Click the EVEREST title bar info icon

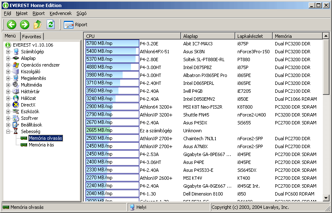5,5
